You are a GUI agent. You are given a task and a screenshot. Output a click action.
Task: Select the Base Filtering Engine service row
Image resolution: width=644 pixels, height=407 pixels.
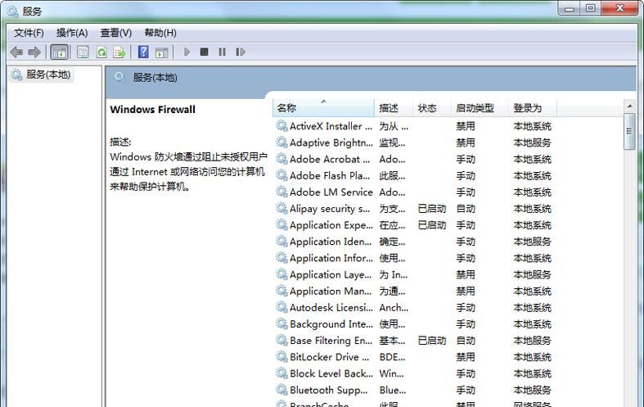(413, 341)
